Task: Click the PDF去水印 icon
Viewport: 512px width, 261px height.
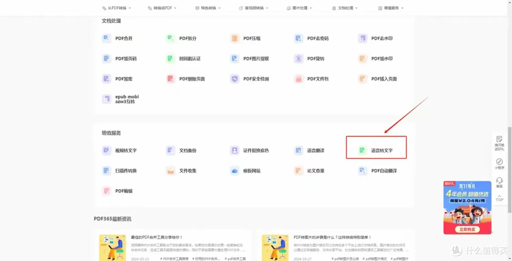Action: coord(363,38)
